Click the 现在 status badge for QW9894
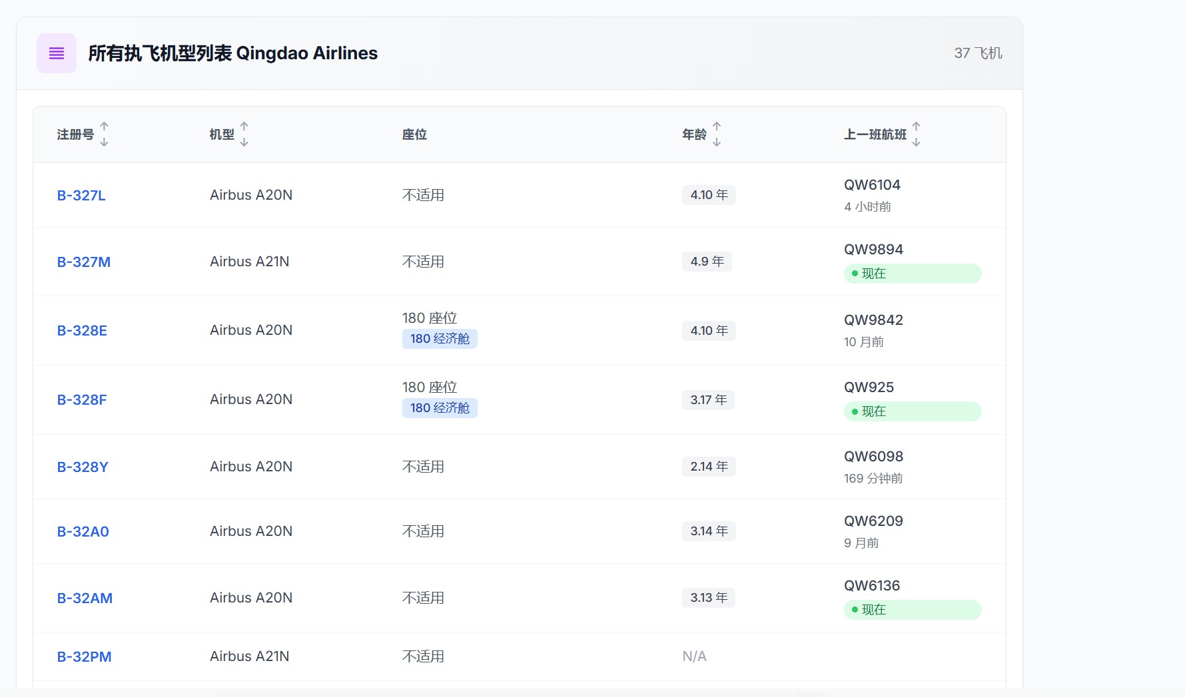 click(x=912, y=274)
